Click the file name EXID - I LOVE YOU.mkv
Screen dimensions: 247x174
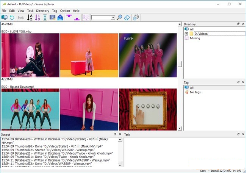16,31
